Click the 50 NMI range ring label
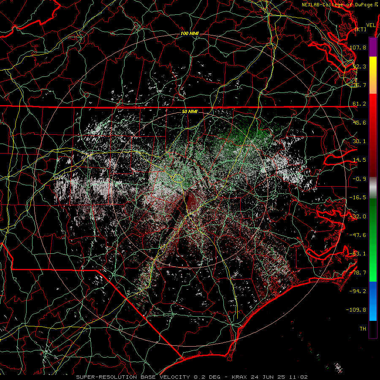 (x=190, y=112)
